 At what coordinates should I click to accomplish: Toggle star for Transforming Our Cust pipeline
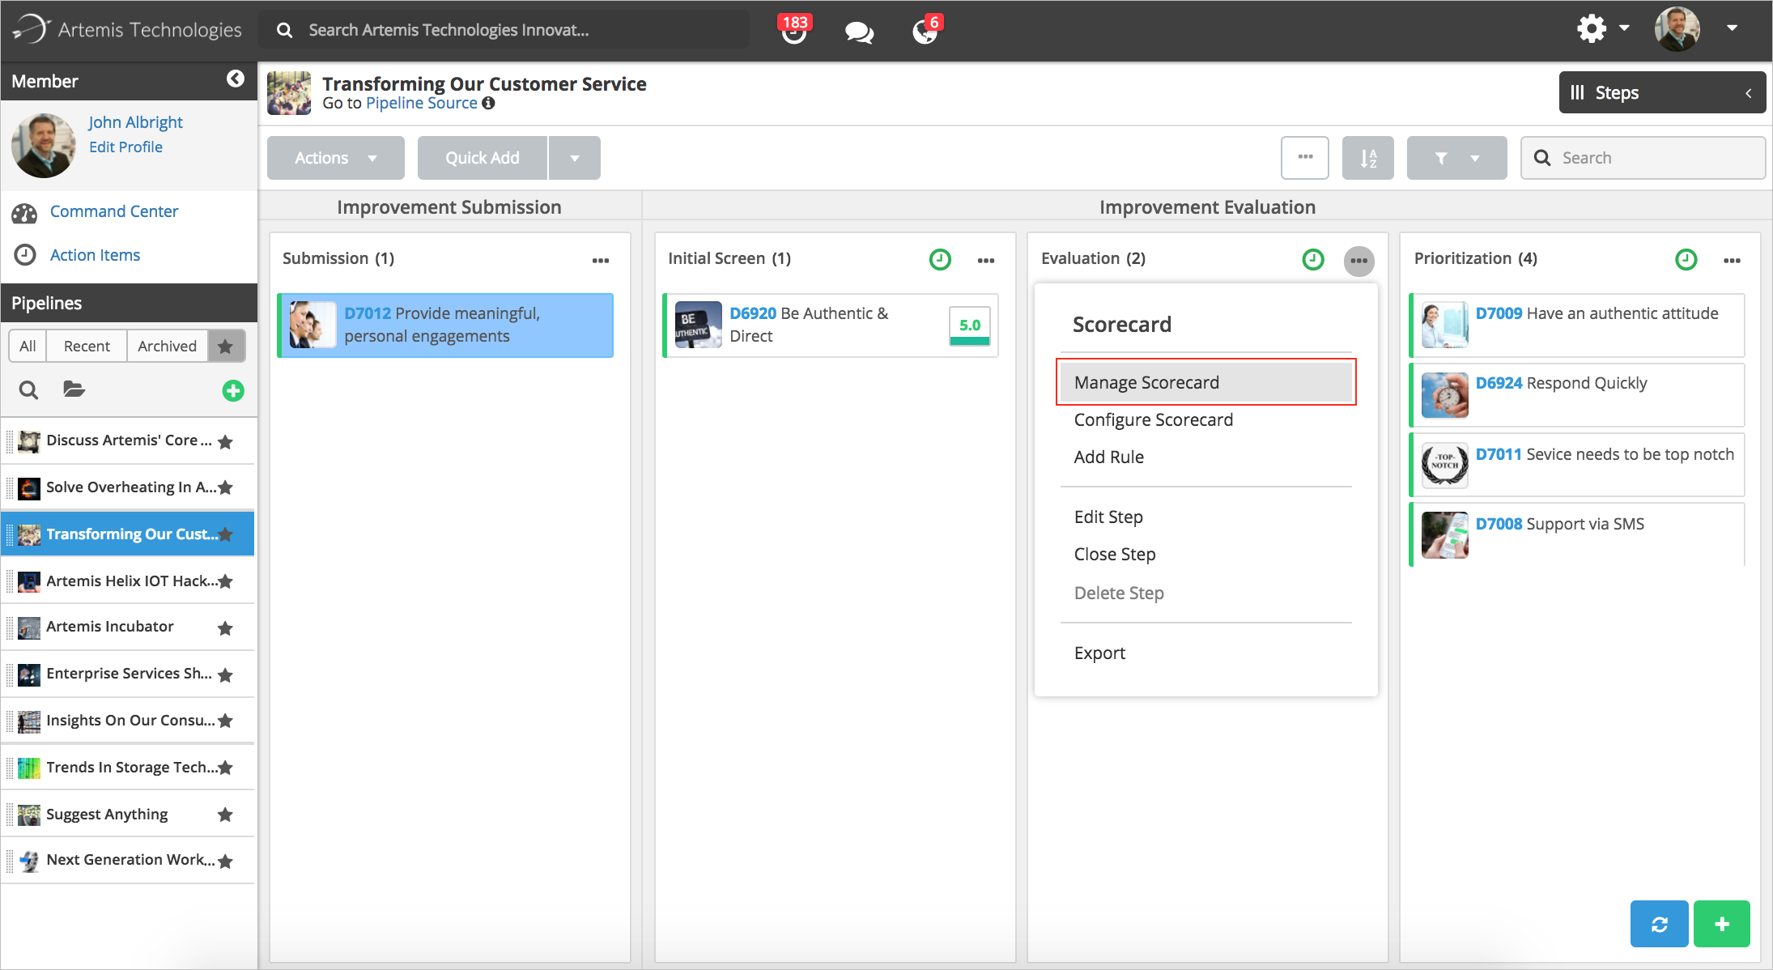pyautogui.click(x=226, y=534)
